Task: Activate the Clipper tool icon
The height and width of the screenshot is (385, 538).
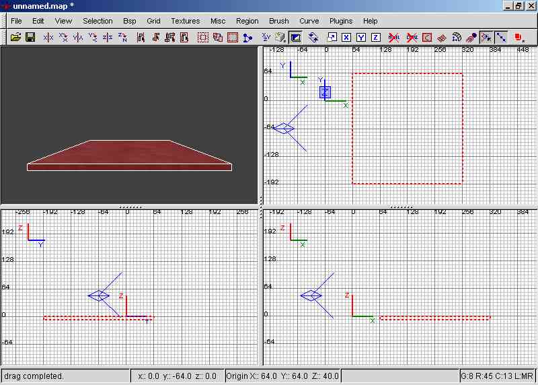Action: point(247,38)
